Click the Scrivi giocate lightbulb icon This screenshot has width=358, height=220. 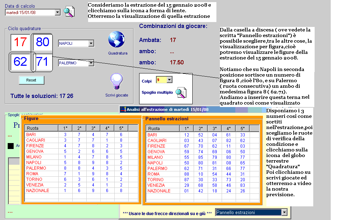pyautogui.click(x=117, y=81)
